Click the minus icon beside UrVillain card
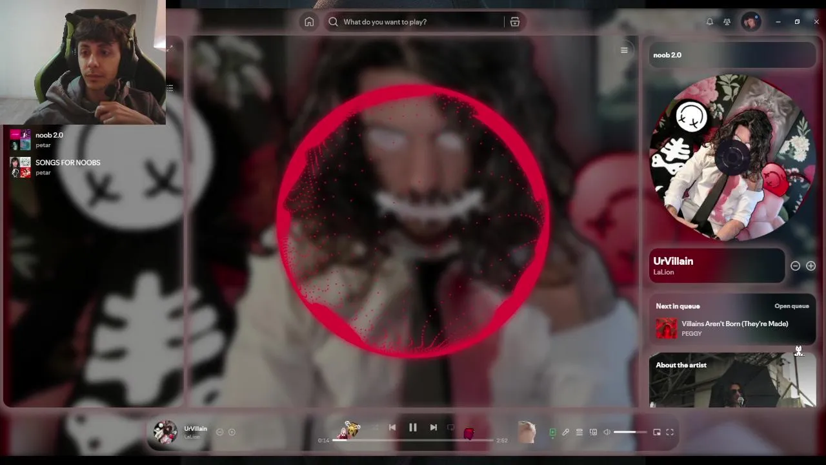The image size is (826, 465). pyautogui.click(x=795, y=266)
